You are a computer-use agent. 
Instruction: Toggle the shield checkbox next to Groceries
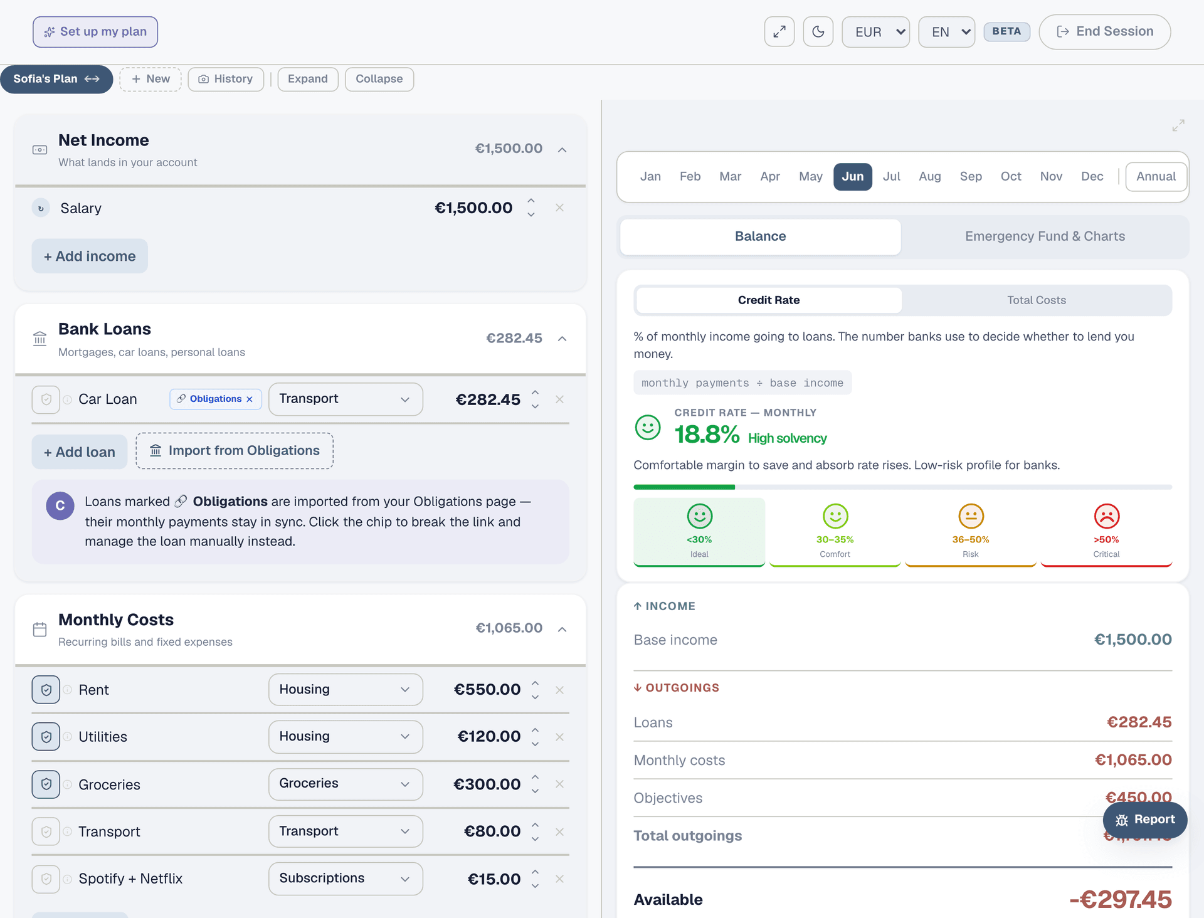click(46, 784)
